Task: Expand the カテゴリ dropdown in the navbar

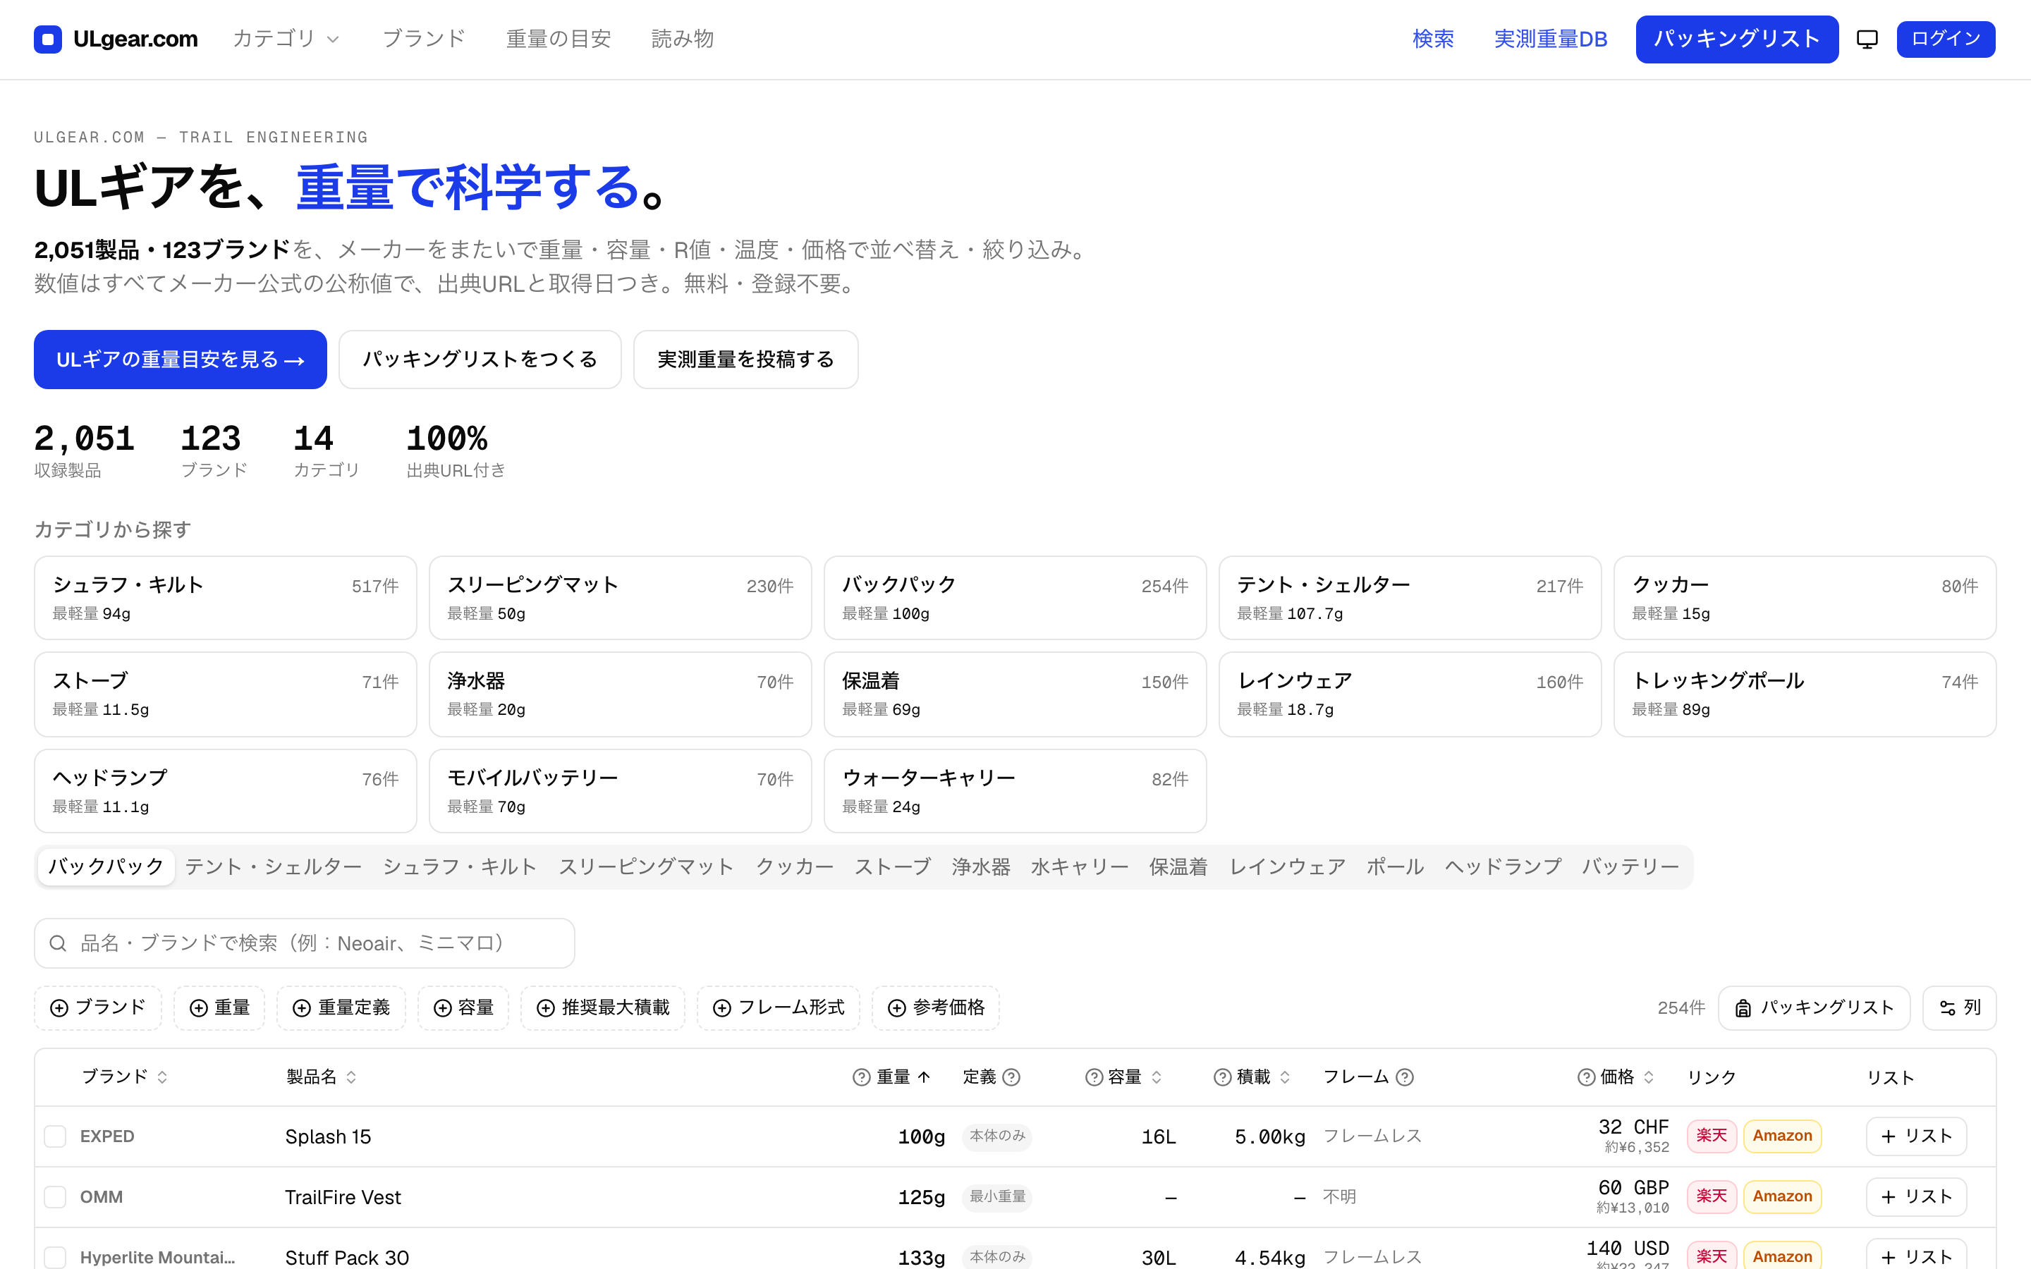Action: click(x=286, y=39)
